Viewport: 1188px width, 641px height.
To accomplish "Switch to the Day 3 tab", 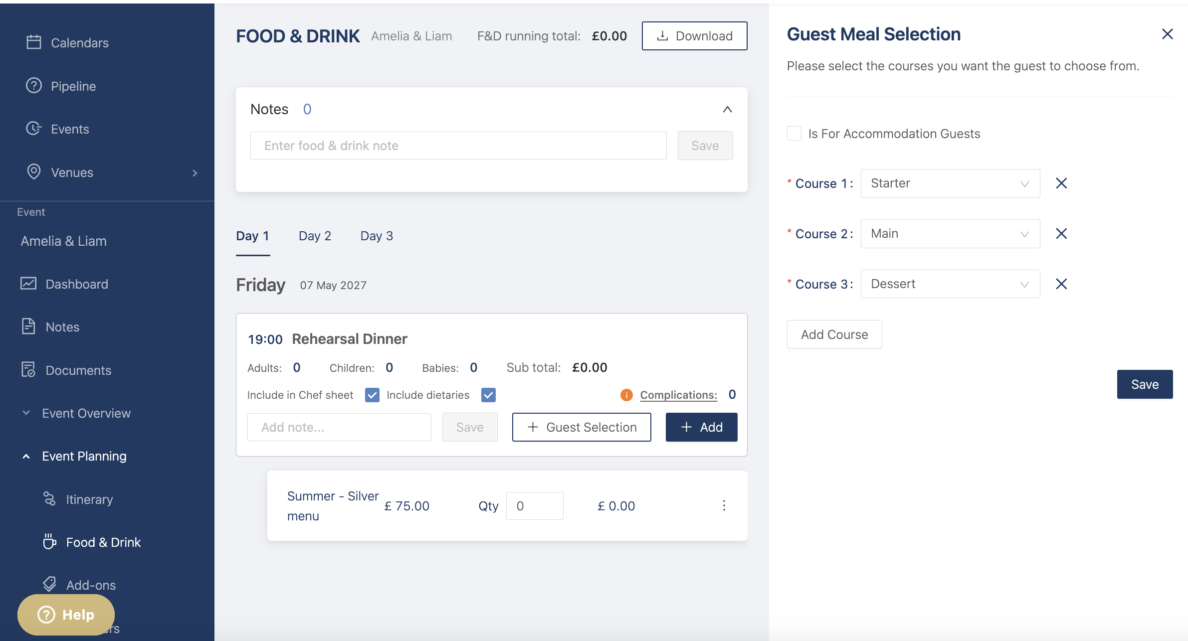I will coord(377,236).
